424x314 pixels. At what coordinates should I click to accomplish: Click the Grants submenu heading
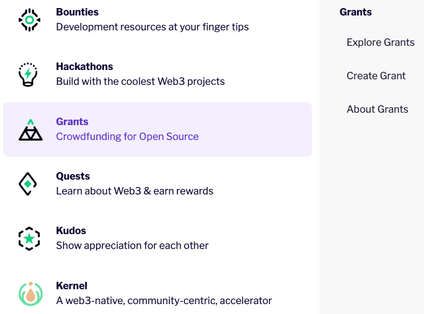coord(355,12)
